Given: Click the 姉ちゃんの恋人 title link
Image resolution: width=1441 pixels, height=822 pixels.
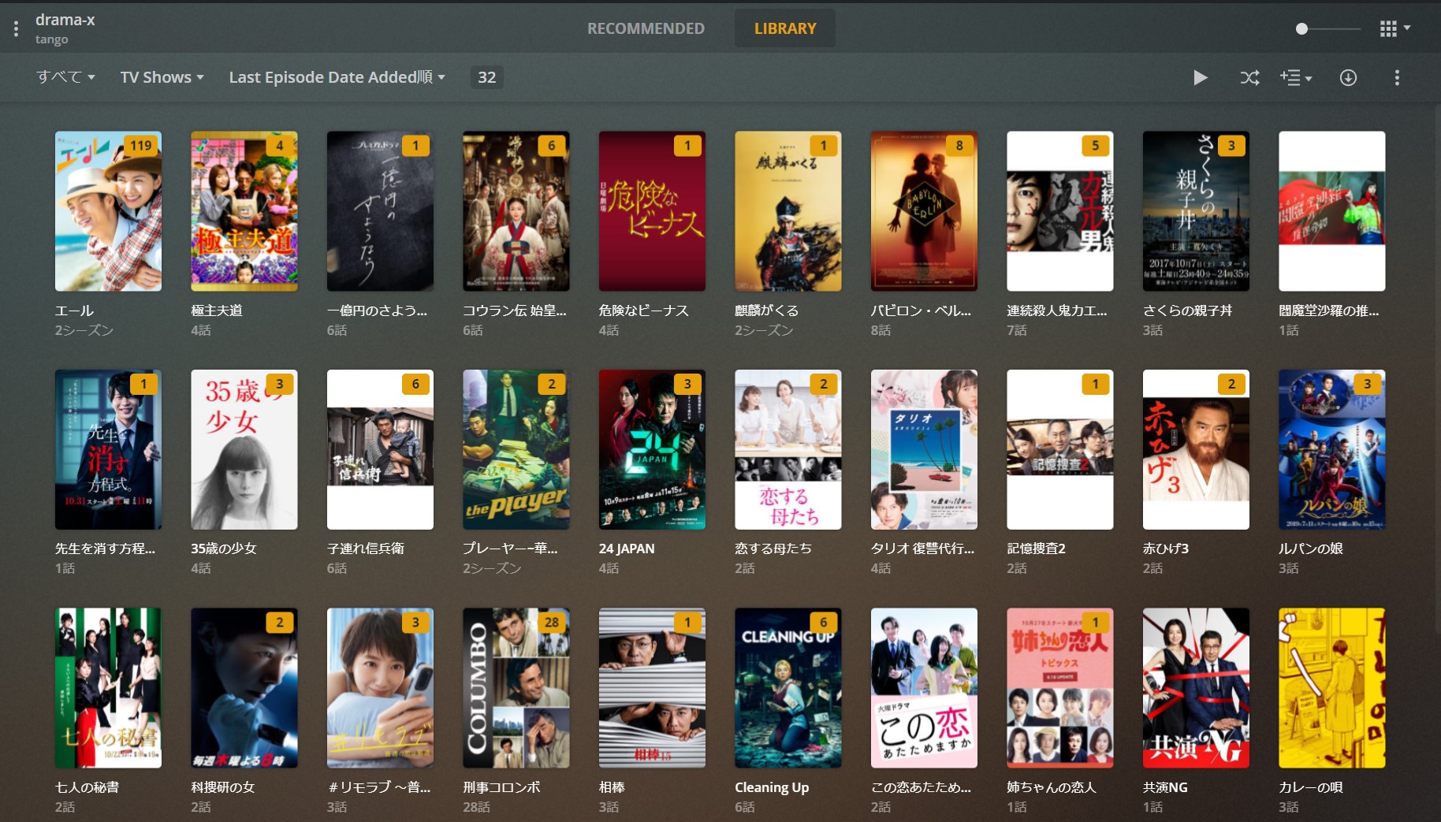Looking at the screenshot, I should pyautogui.click(x=1052, y=787).
